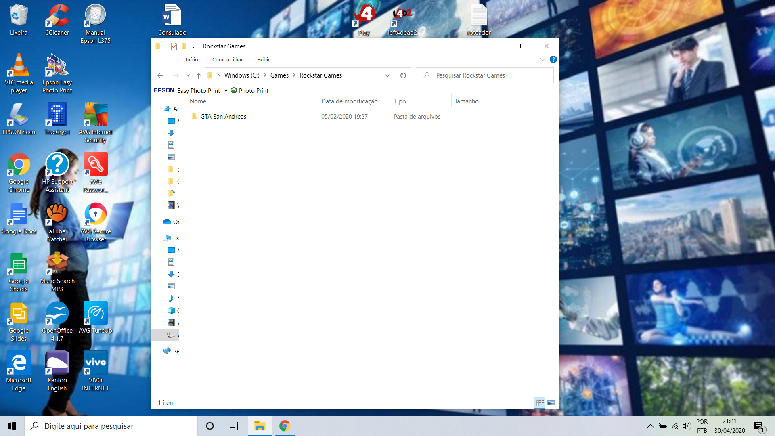Viewport: 775px width, 436px height.
Task: Show hidden system tray icons chevron
Action: tap(650, 426)
